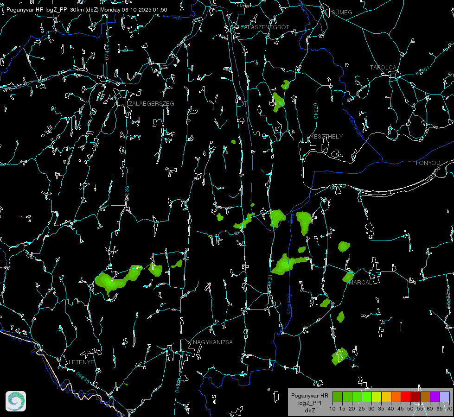Click the legend dbZ unit label
The width and height of the screenshot is (454, 417).
coord(310,411)
